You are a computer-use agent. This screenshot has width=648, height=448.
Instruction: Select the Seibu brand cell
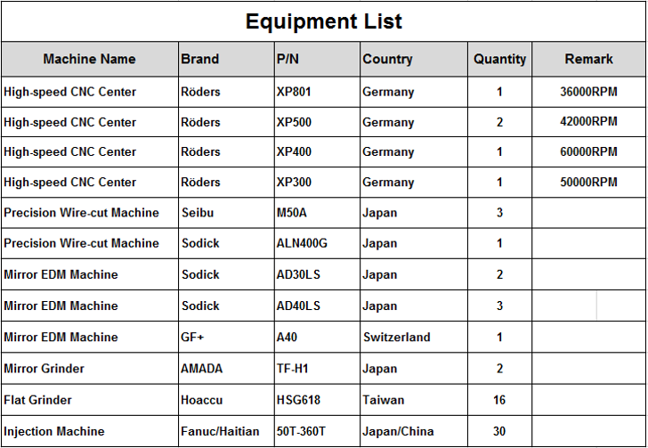[198, 213]
